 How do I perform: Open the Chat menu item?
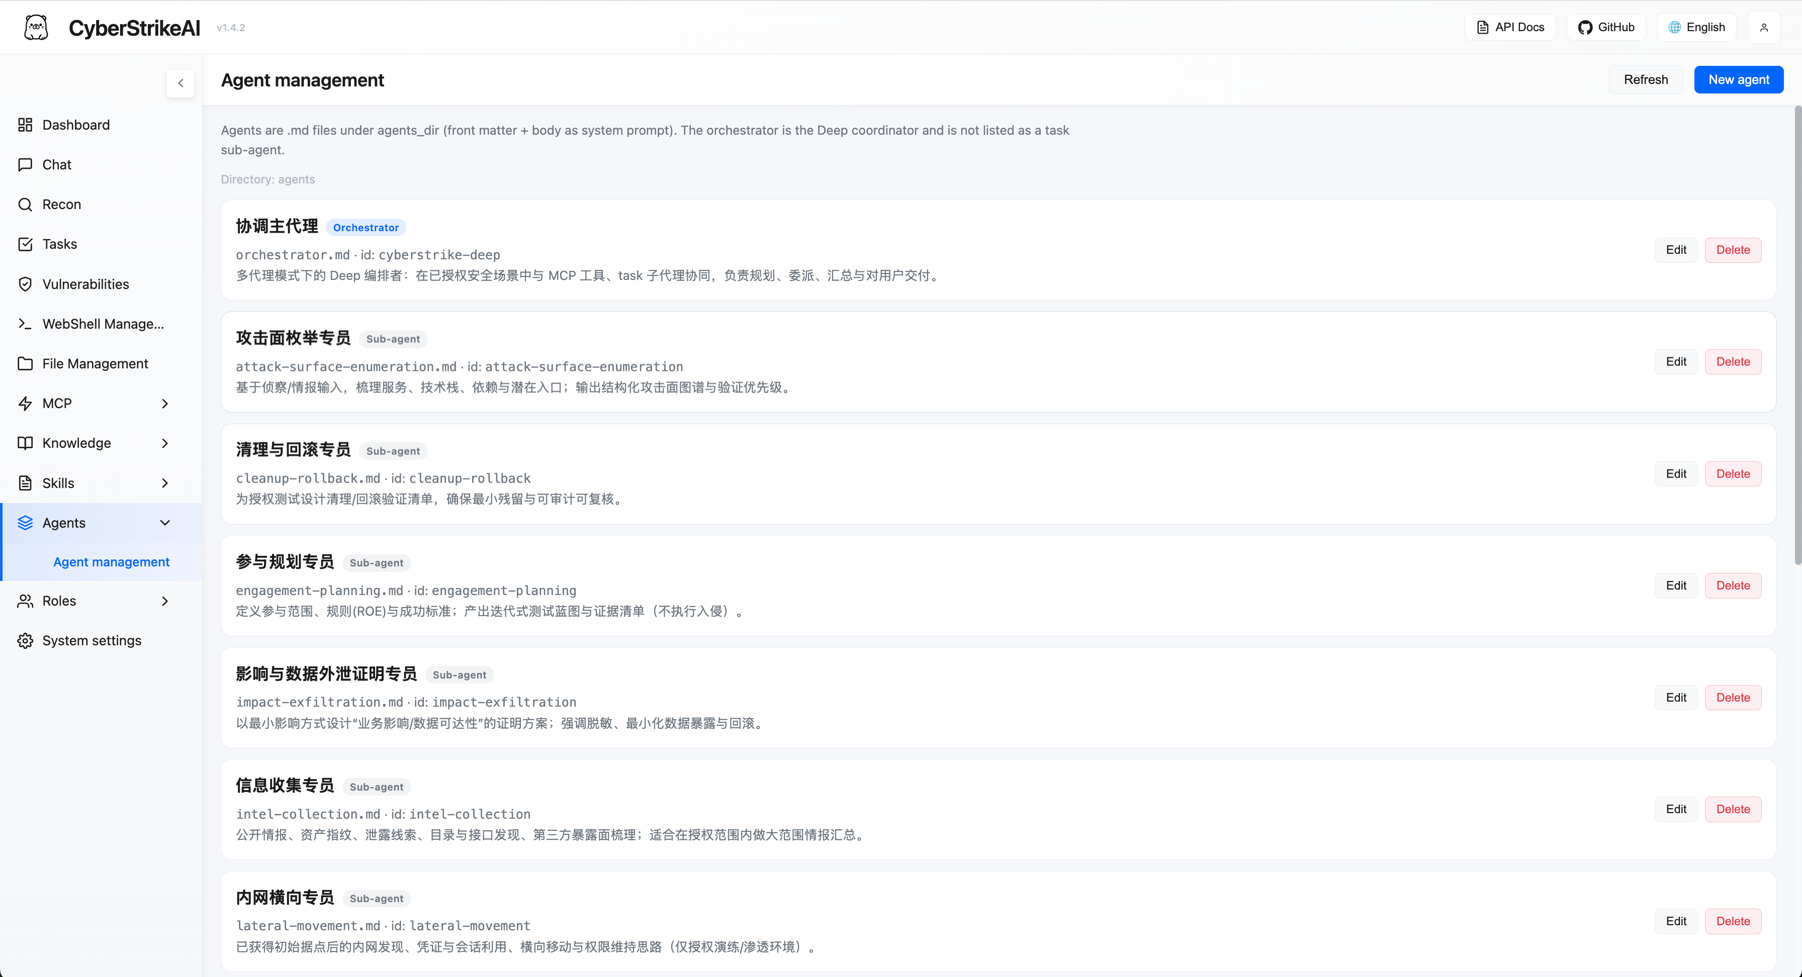tap(57, 164)
